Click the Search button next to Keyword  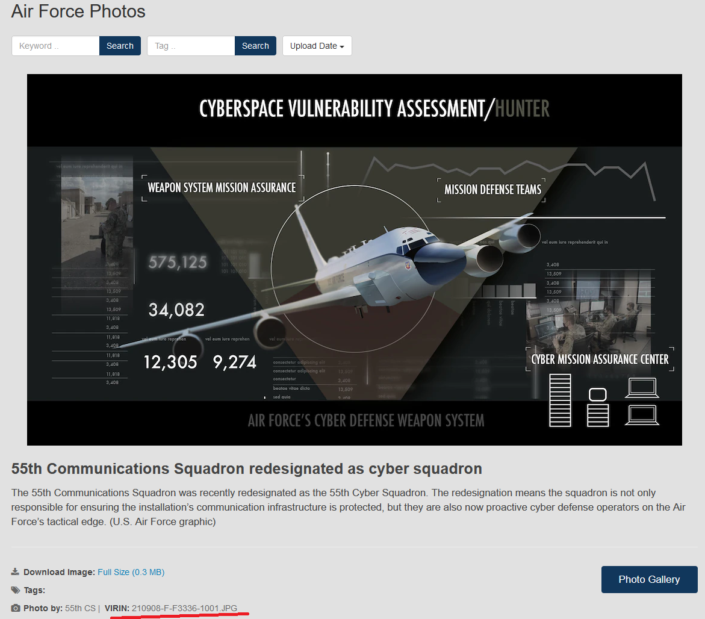[x=120, y=46]
